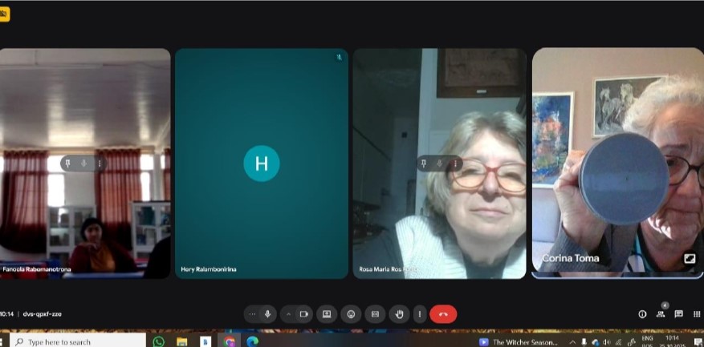Open the meeting details info icon

(x=642, y=314)
